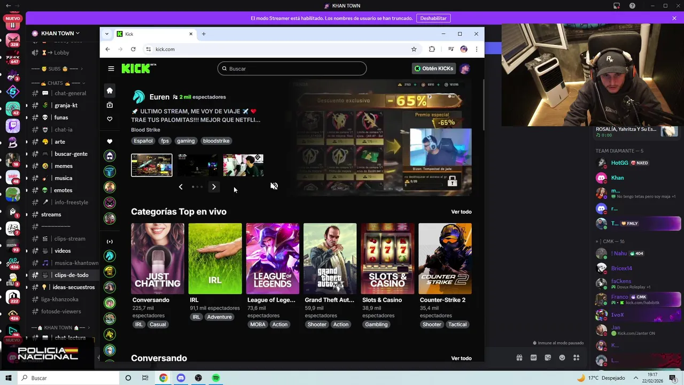Open member HotGG in Discord list
This screenshot has width=684, height=385.
click(620, 163)
